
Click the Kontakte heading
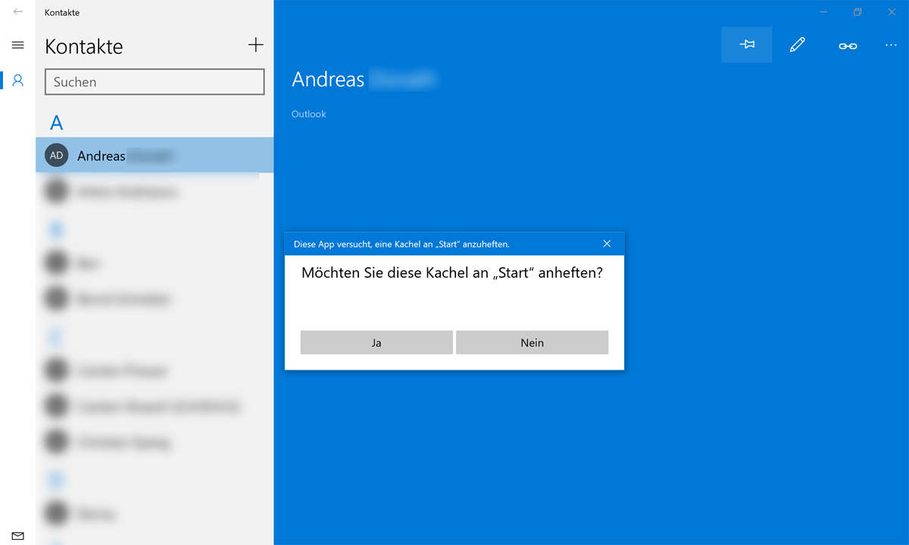pyautogui.click(x=84, y=46)
